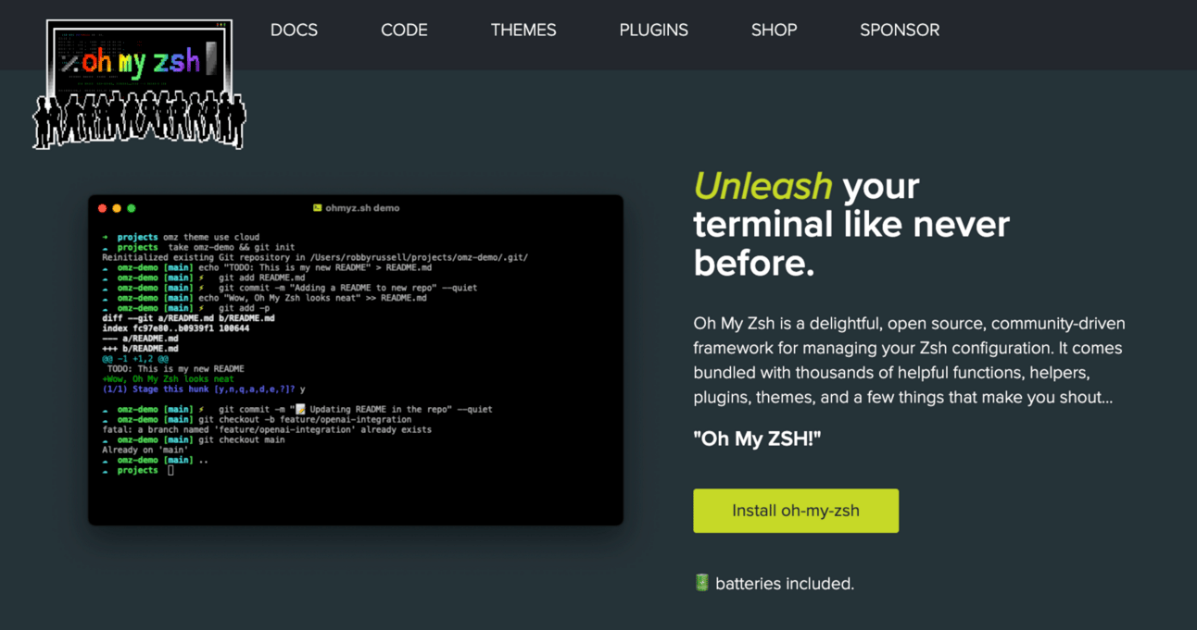Click "fatal: a branch named" error line

[267, 429]
